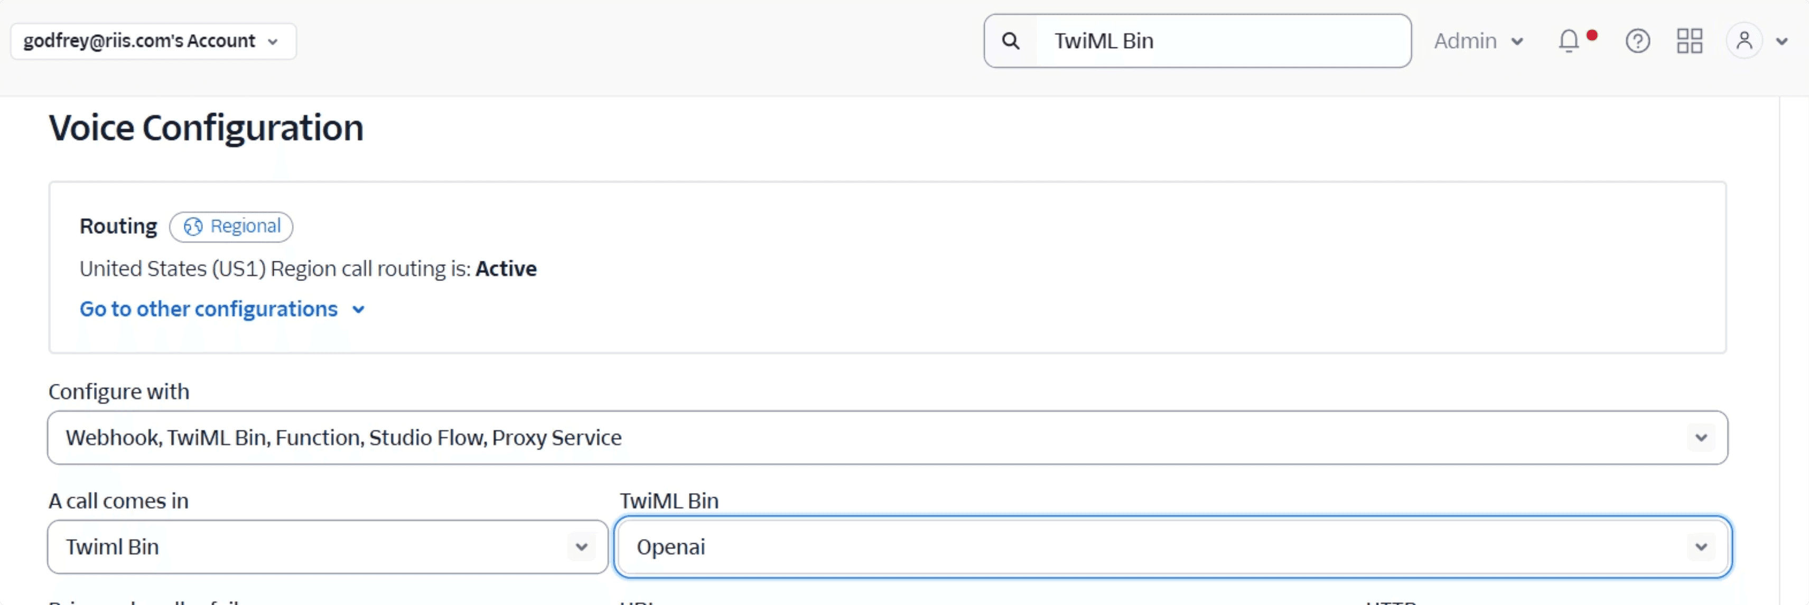Click the Twiml Bin dropdown arrow

[582, 547]
